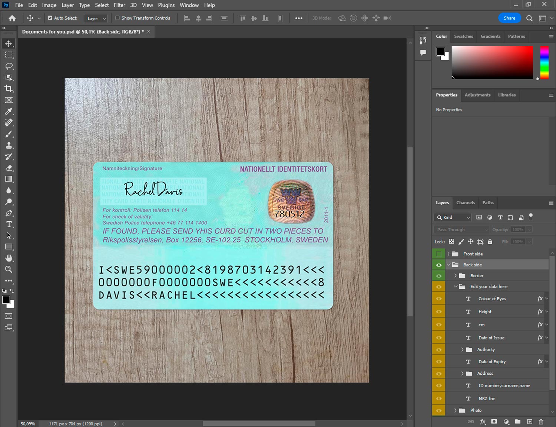Switch to the Channels tab
The width and height of the screenshot is (556, 427).
465,203
